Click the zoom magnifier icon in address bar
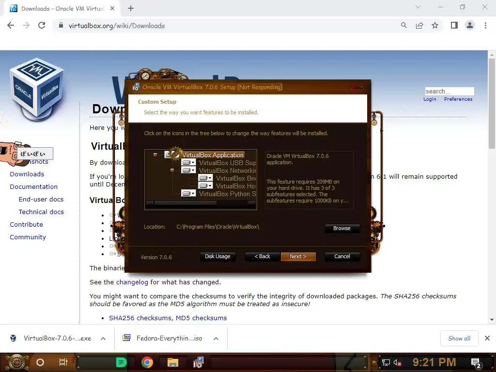This screenshot has width=496, height=372. pyautogui.click(x=404, y=26)
